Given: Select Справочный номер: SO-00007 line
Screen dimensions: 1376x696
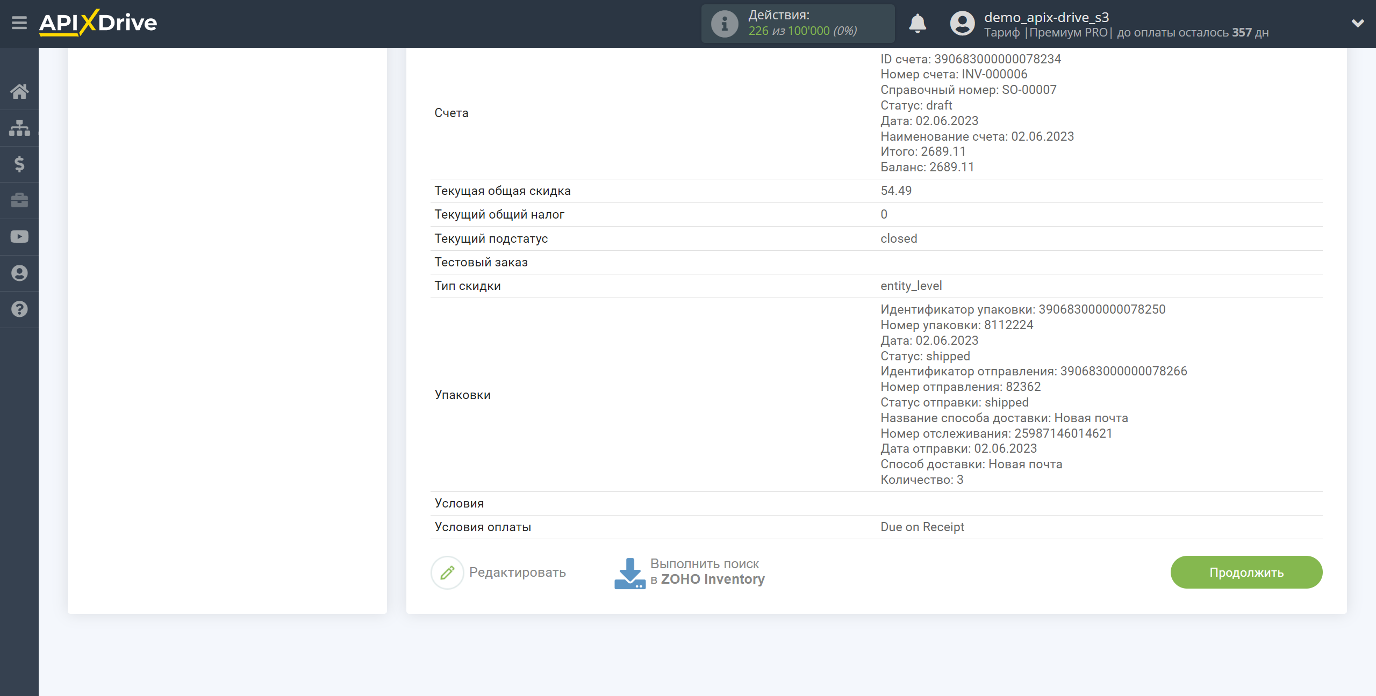Looking at the screenshot, I should 969,90.
